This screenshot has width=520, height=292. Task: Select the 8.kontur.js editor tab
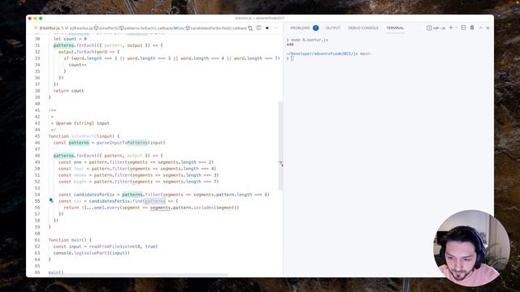tap(50, 28)
